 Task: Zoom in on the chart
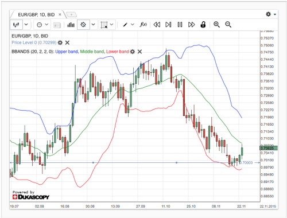pyautogui.click(x=216, y=25)
